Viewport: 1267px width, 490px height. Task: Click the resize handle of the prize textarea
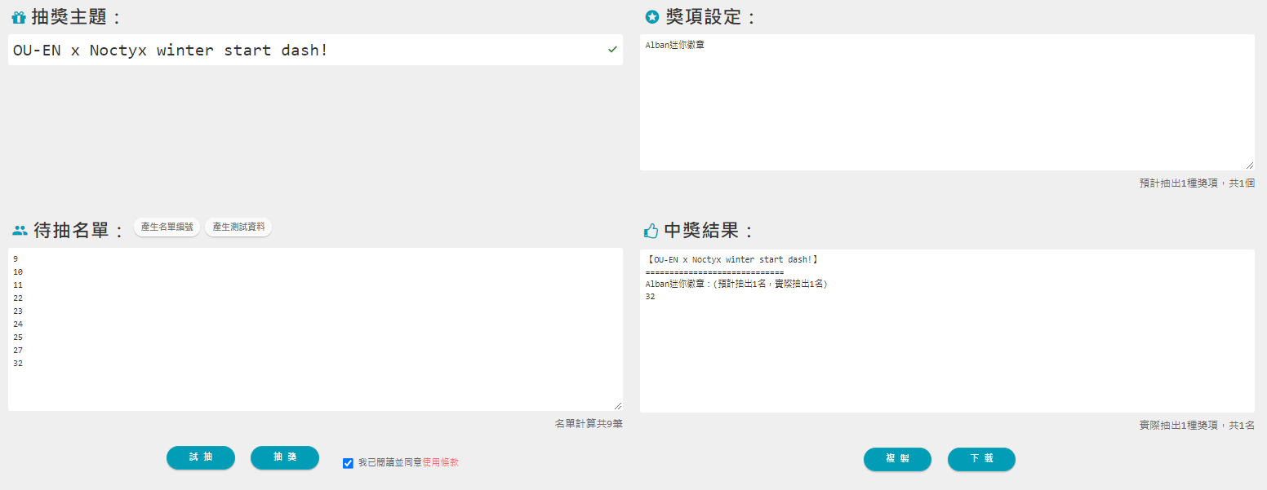pyautogui.click(x=1249, y=165)
